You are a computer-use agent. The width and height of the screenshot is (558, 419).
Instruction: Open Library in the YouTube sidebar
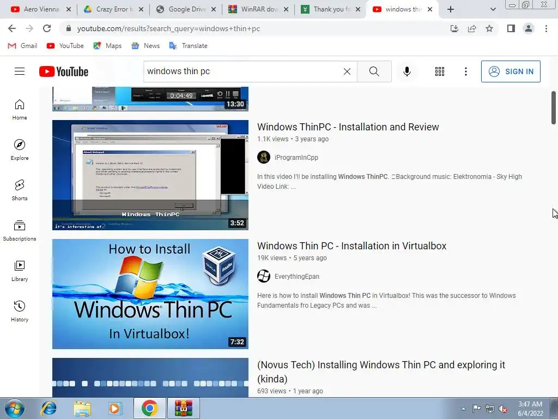[20, 271]
